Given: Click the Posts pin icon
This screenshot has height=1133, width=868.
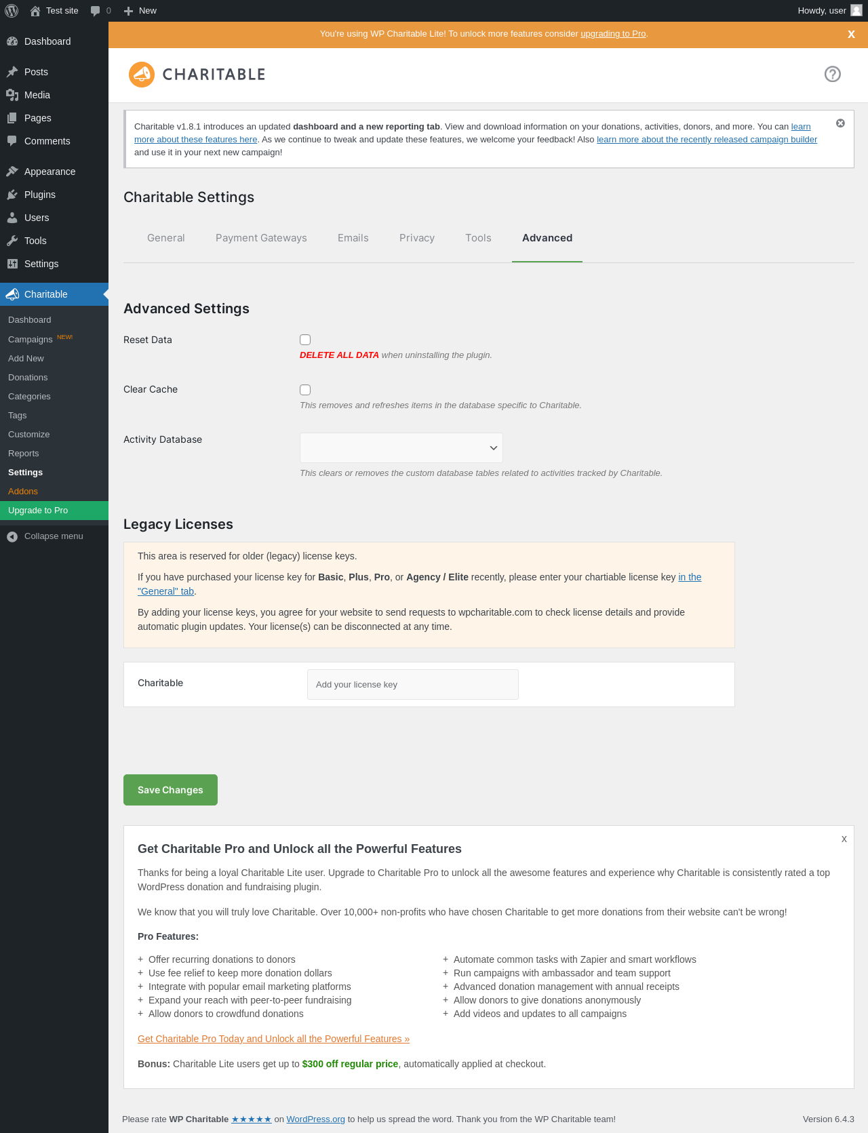Looking at the screenshot, I should [12, 72].
